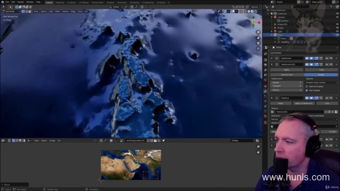
Task: Open the Edit Mode dropdown
Action: tap(11, 11)
